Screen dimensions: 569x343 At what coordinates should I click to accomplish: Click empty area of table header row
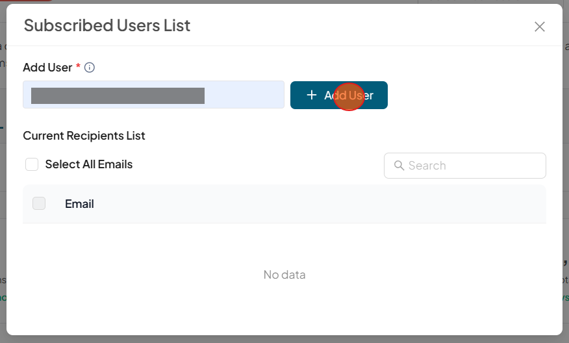(x=325, y=204)
